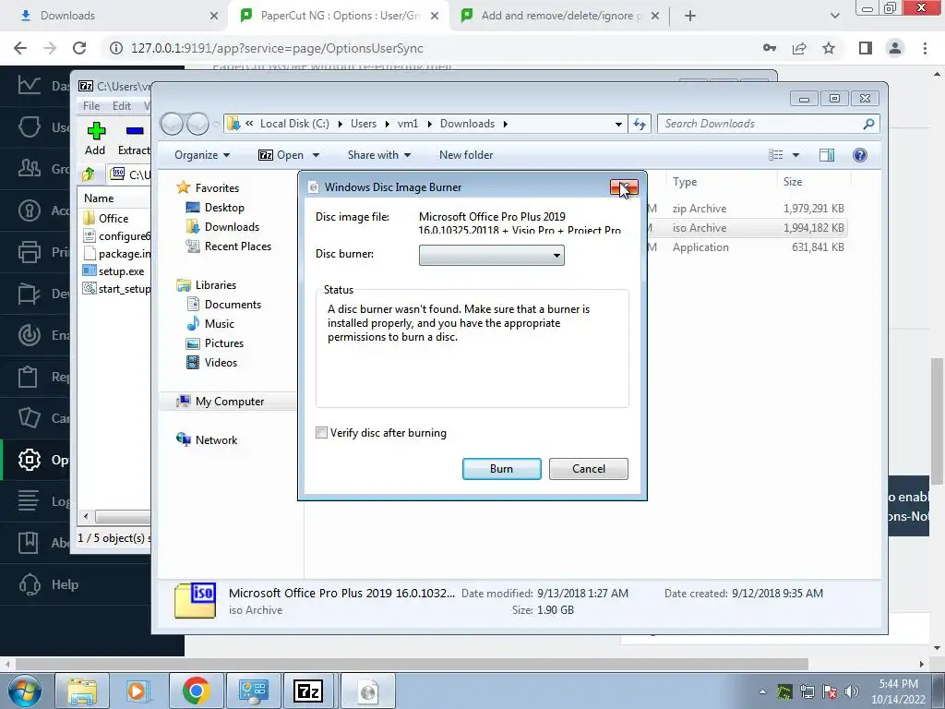
Task: Select Music library
Action: point(220,324)
